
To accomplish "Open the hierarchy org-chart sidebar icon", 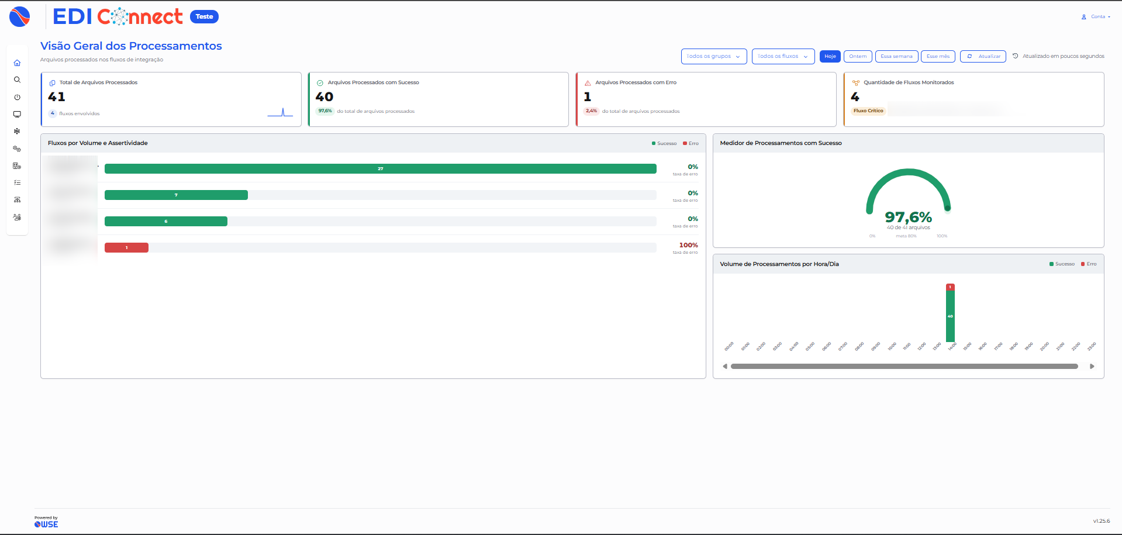I will click(17, 200).
